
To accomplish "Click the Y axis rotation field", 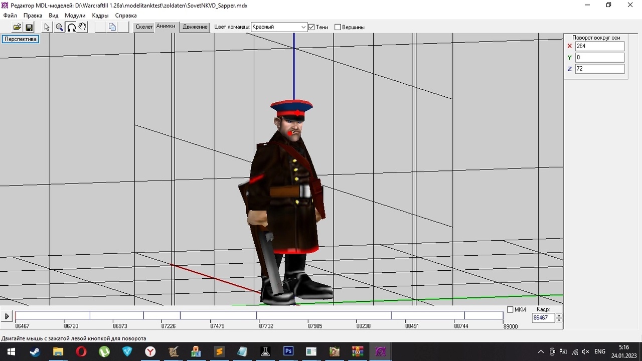I will [x=599, y=58].
